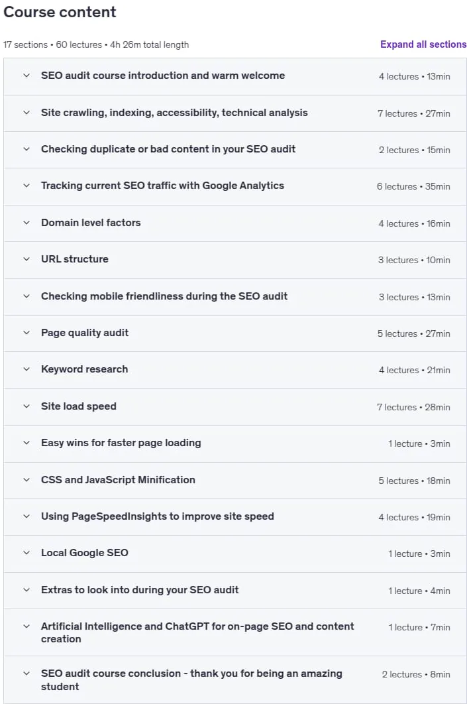The image size is (467, 704).
Task: Expand CSS and JavaScript Minification chevron
Action: tap(26, 480)
